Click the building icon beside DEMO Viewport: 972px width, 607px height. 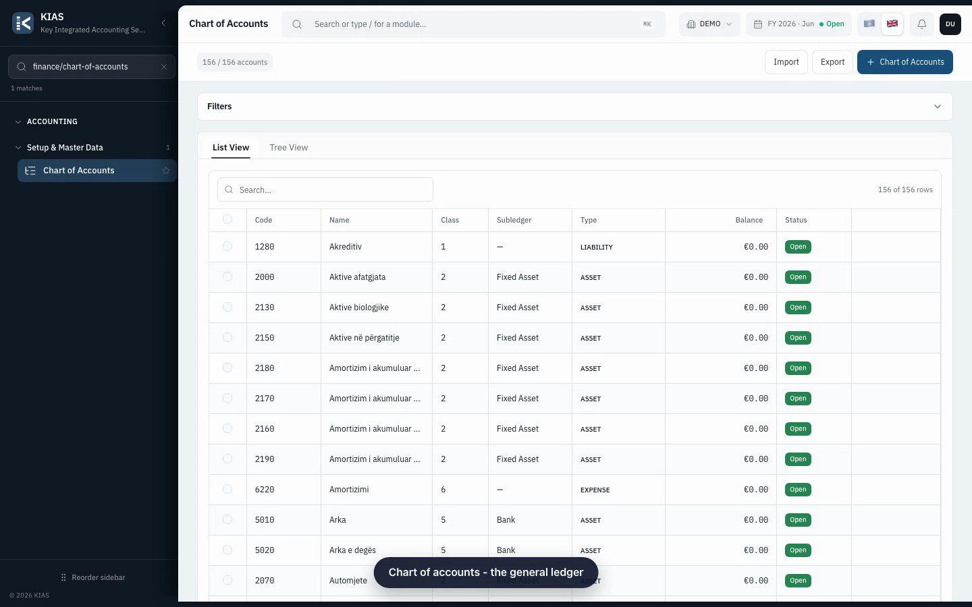click(691, 24)
